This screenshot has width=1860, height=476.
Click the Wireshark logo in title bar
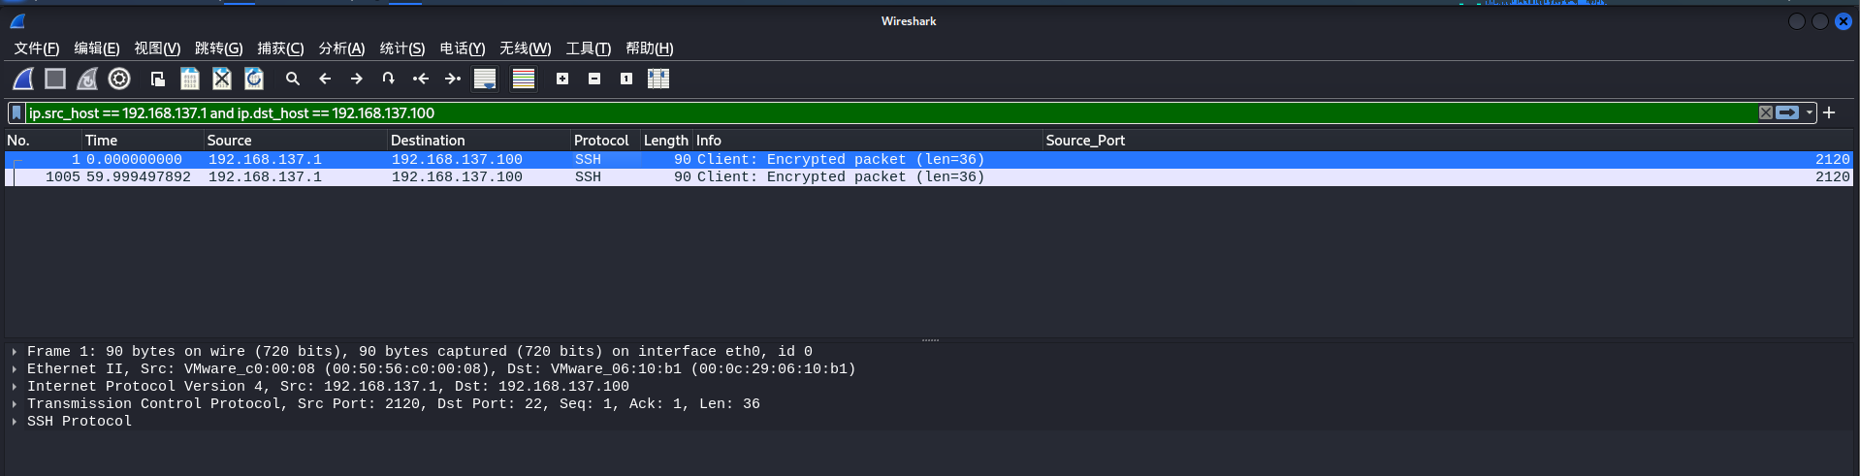point(17,21)
